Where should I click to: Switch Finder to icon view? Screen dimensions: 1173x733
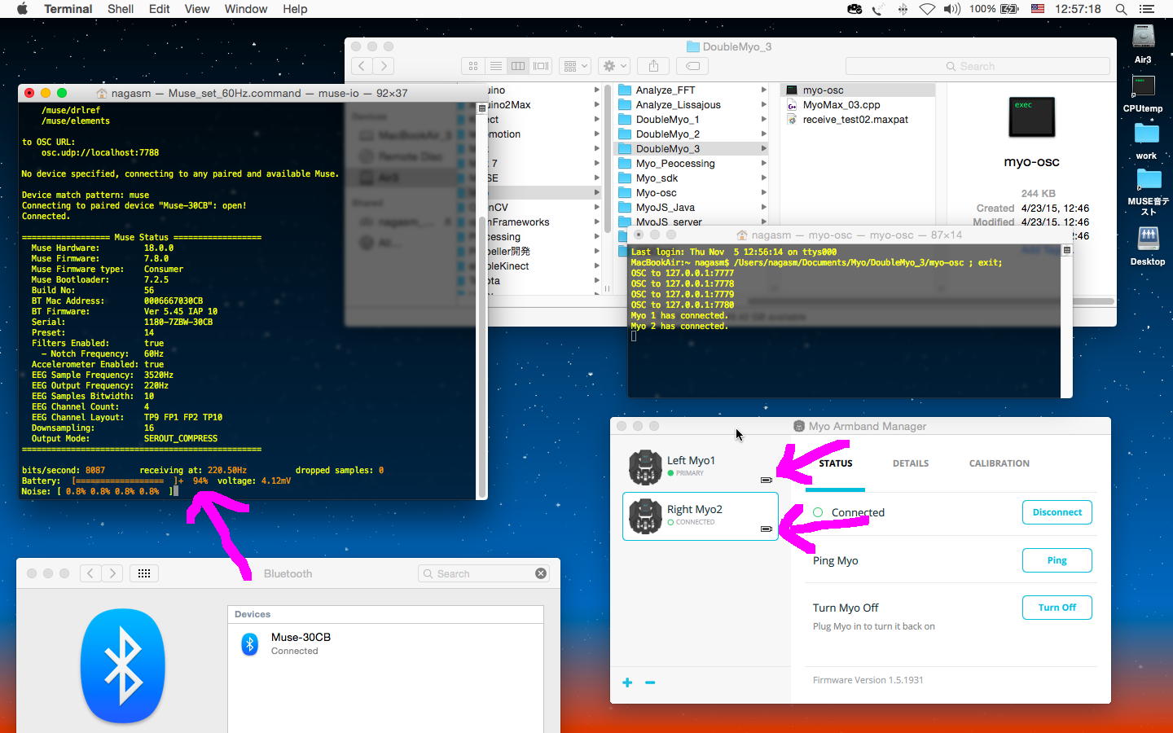(x=472, y=66)
